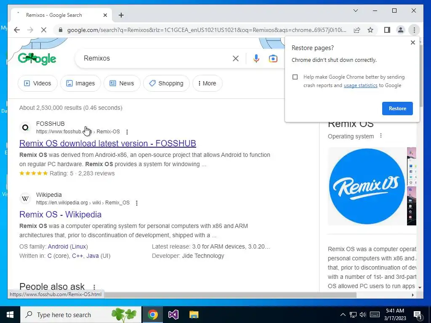Viewport: 431px width, 323px height.
Task: Open Chrome three-dot menu
Action: pyautogui.click(x=414, y=30)
